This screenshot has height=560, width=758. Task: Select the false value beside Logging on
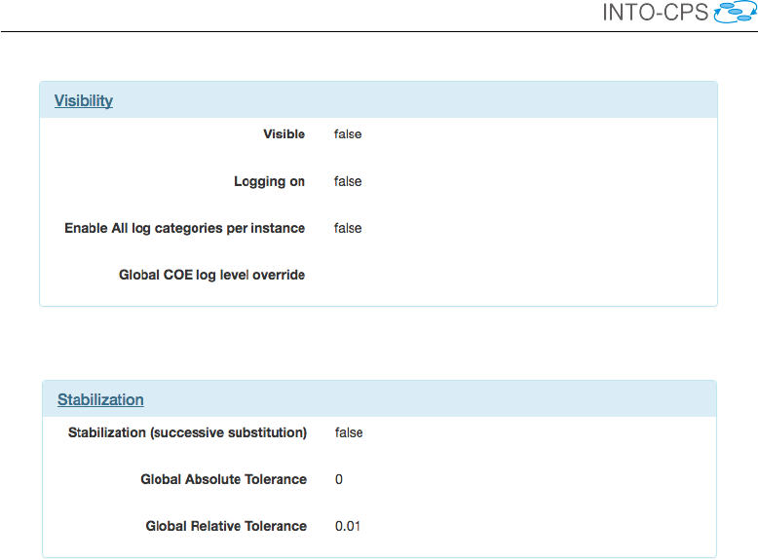348,181
